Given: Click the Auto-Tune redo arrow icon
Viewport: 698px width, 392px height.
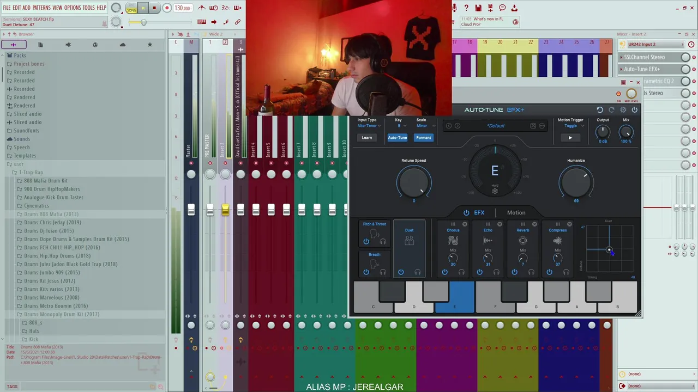Looking at the screenshot, I should [611, 110].
